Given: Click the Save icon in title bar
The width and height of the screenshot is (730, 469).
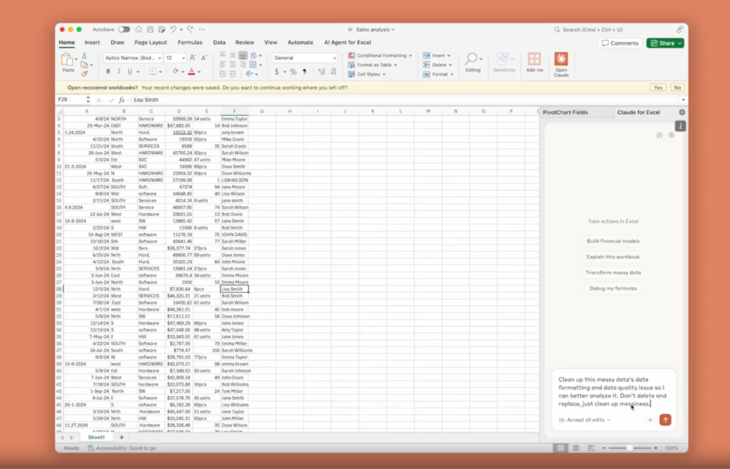Looking at the screenshot, I should click(150, 29).
